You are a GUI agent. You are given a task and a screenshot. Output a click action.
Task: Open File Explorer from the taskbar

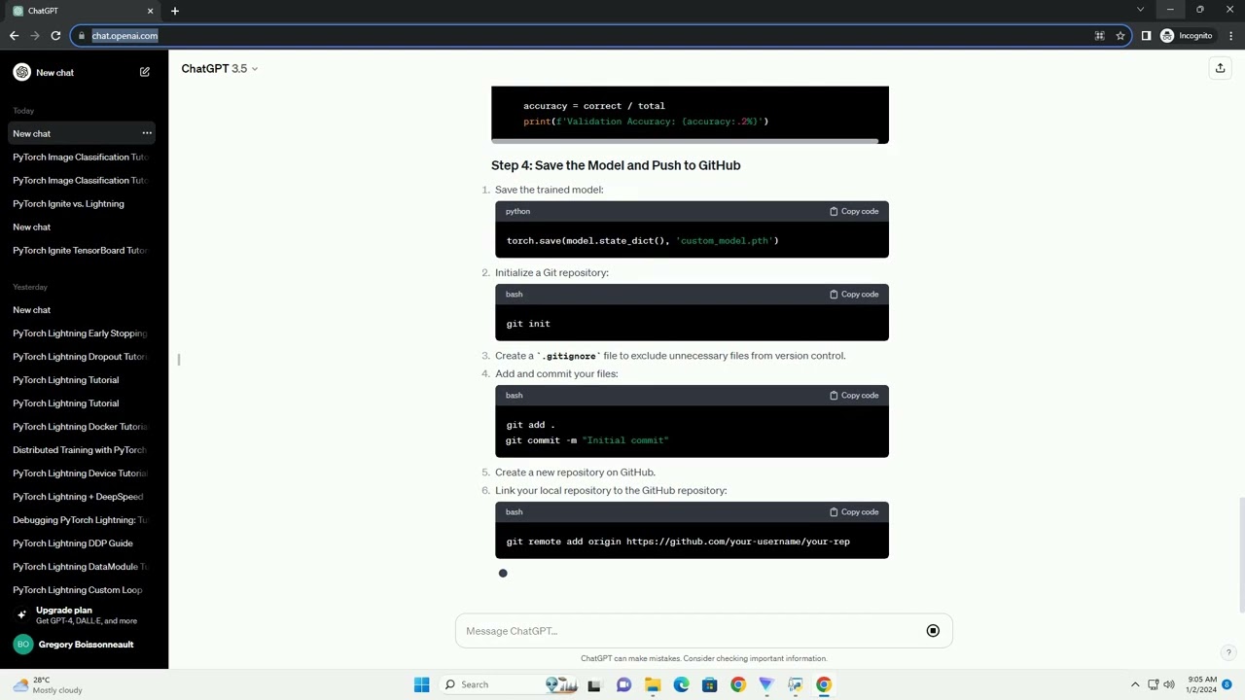pos(653,684)
